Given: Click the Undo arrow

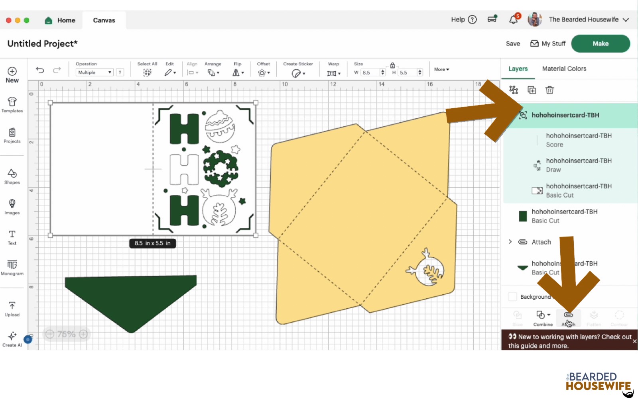Looking at the screenshot, I should pyautogui.click(x=40, y=70).
